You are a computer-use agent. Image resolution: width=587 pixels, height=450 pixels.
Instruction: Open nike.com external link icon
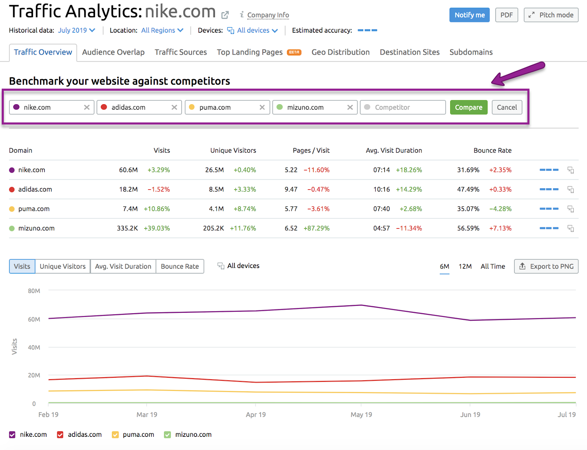pos(225,15)
